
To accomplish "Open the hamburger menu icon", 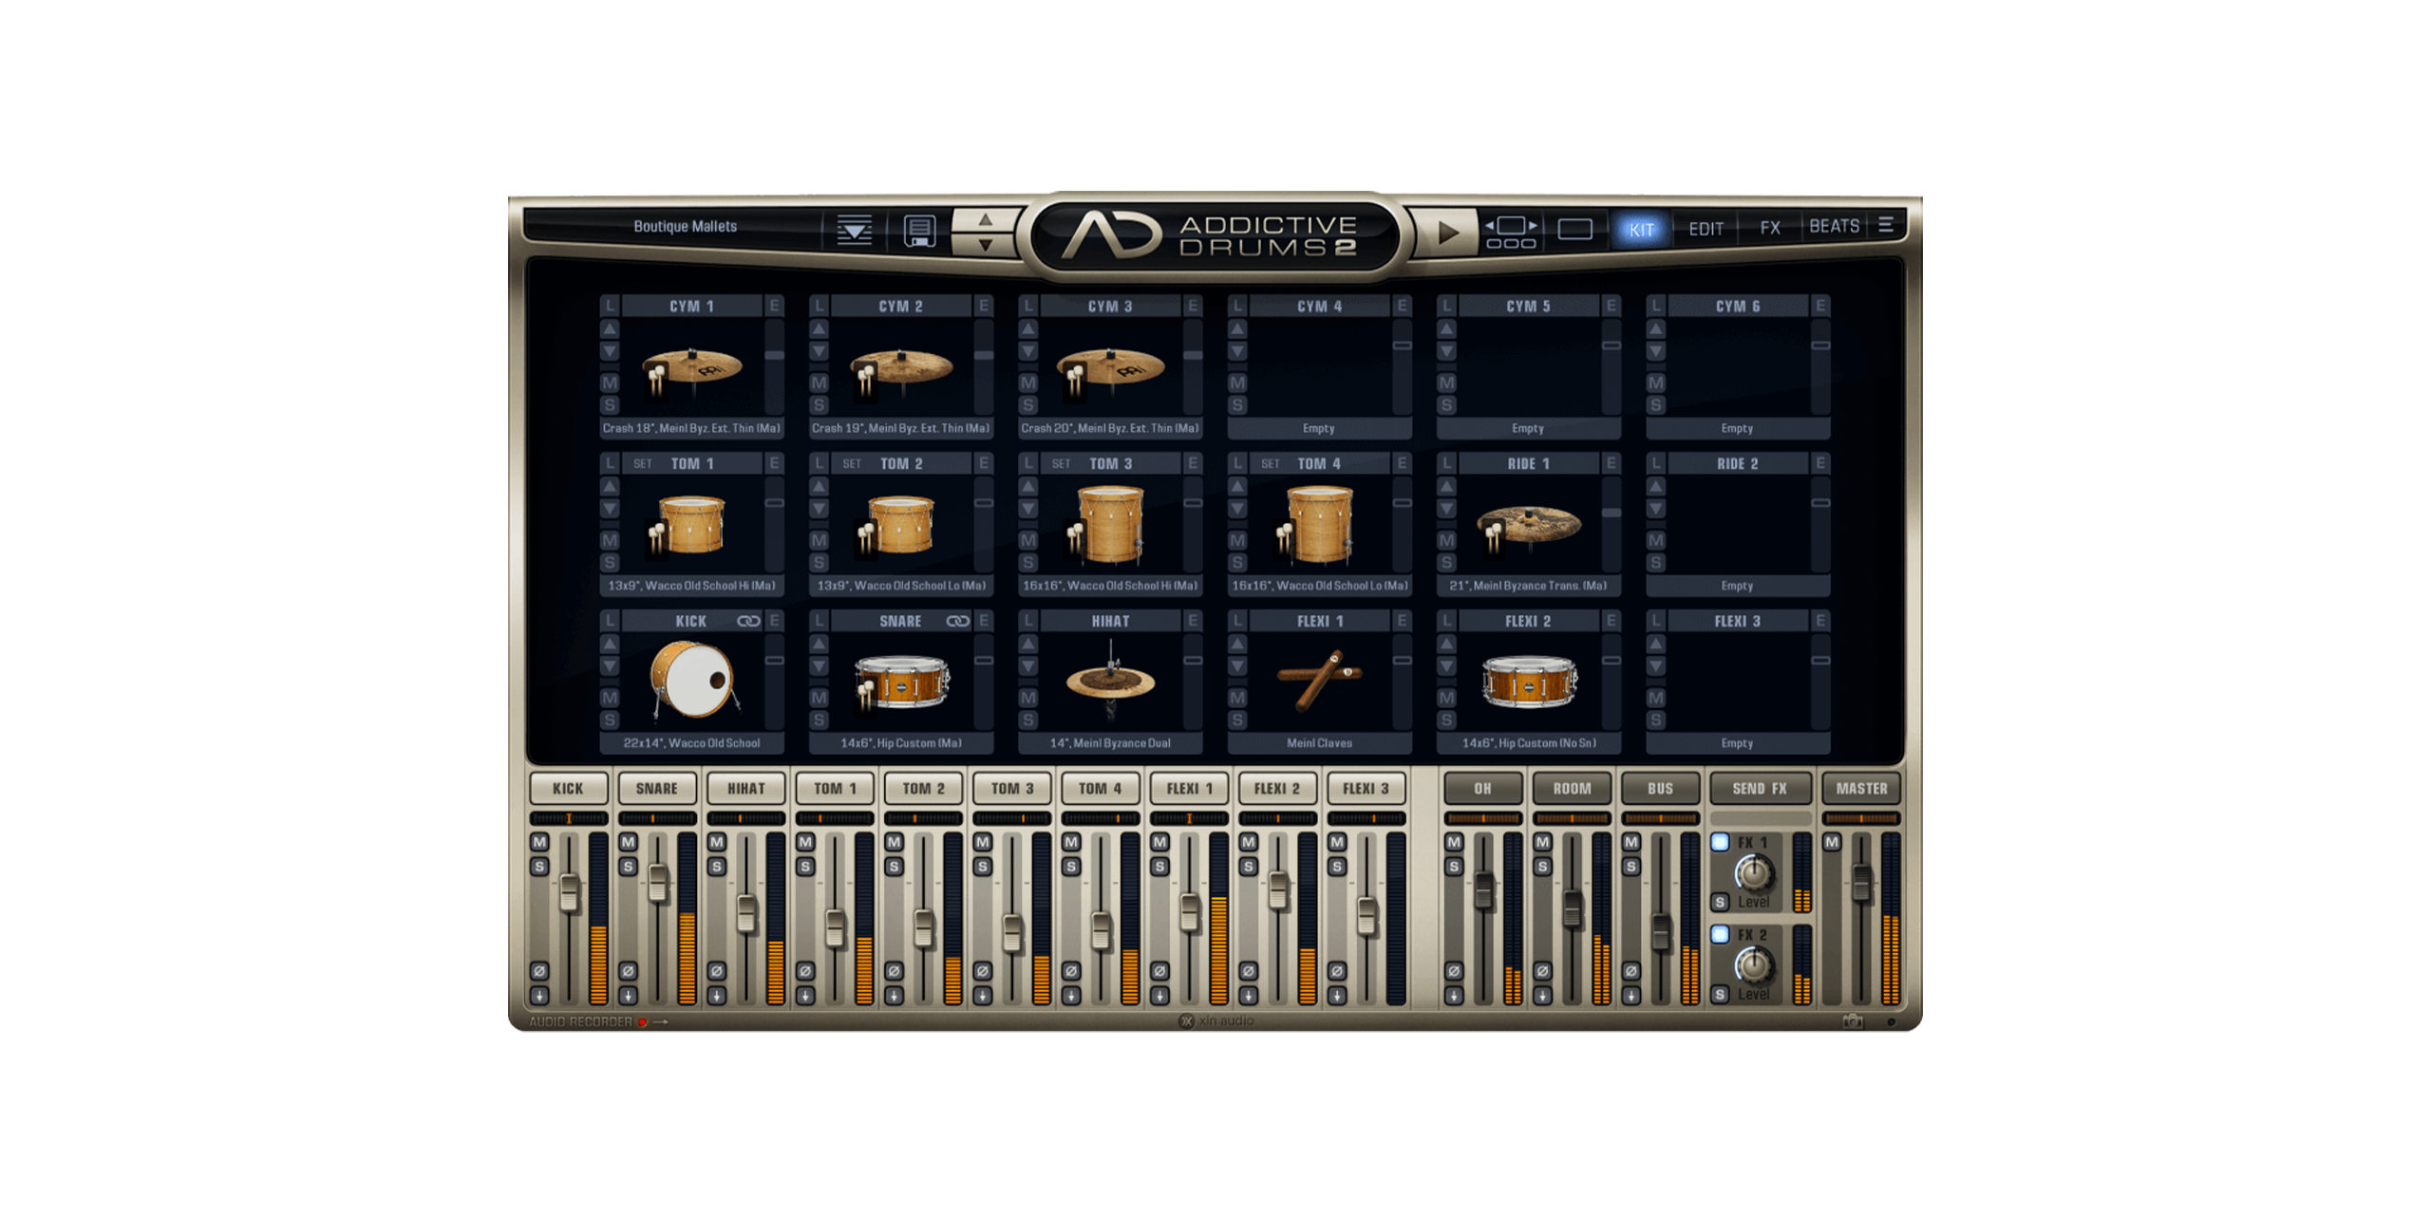I will 1886,225.
